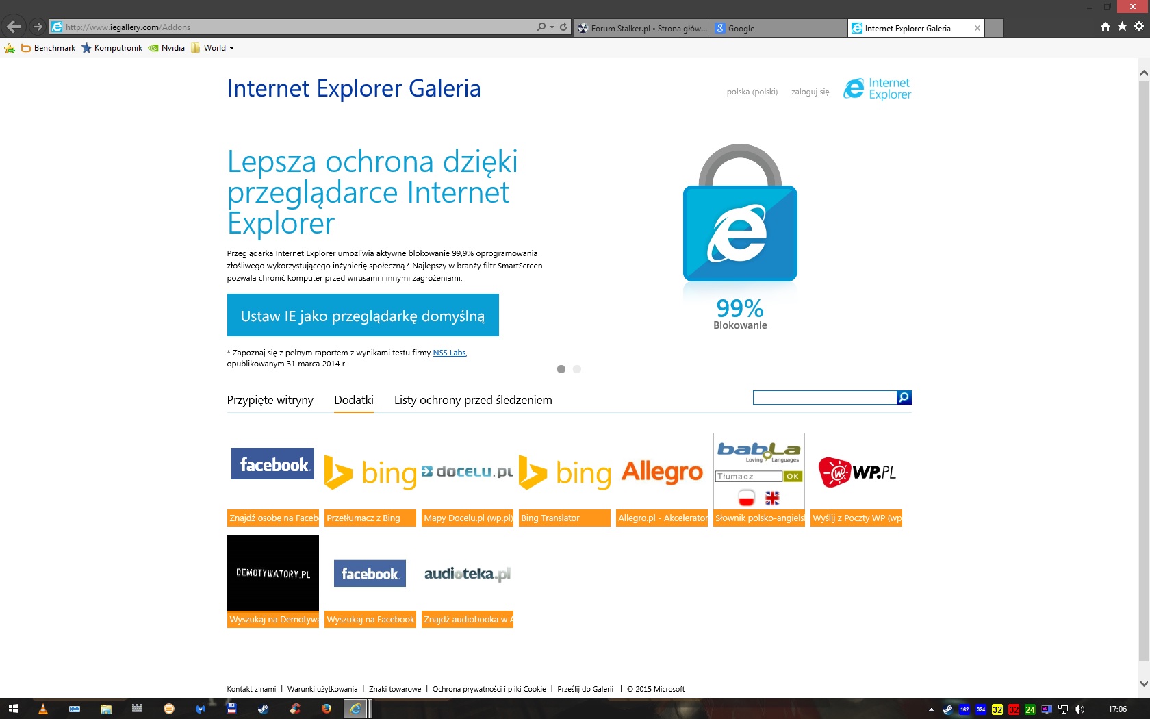This screenshot has width=1150, height=719.
Task: Click the Internet Explorer logo in header
Action: pos(878,88)
